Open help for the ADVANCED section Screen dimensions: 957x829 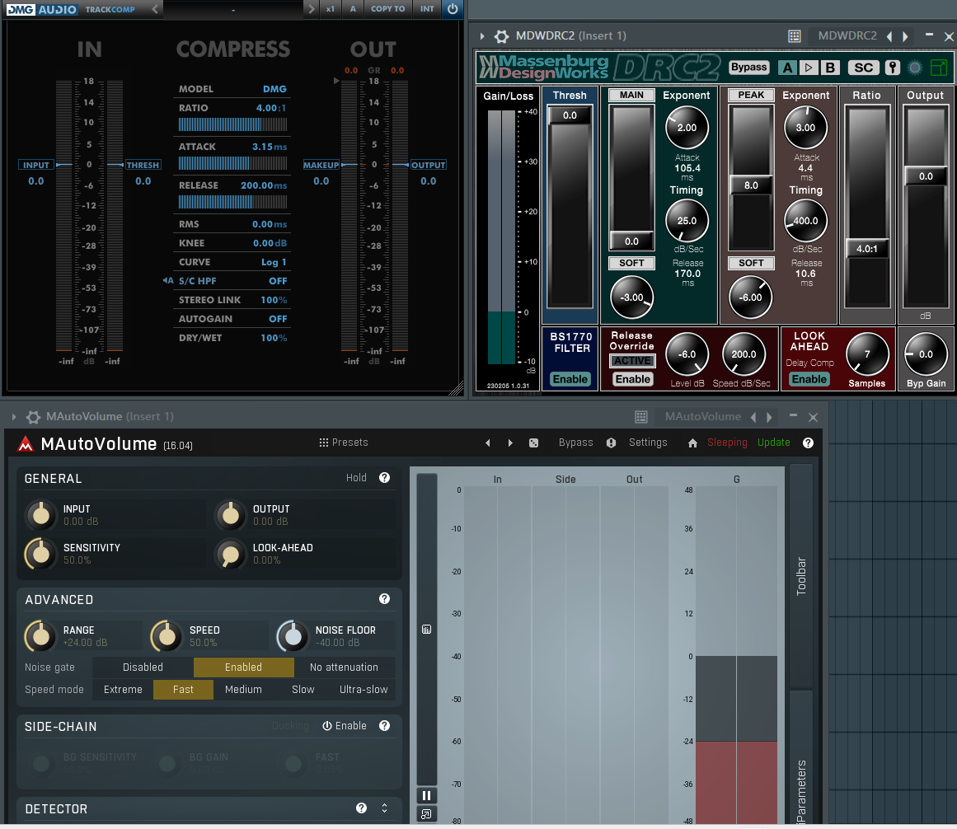click(x=384, y=599)
